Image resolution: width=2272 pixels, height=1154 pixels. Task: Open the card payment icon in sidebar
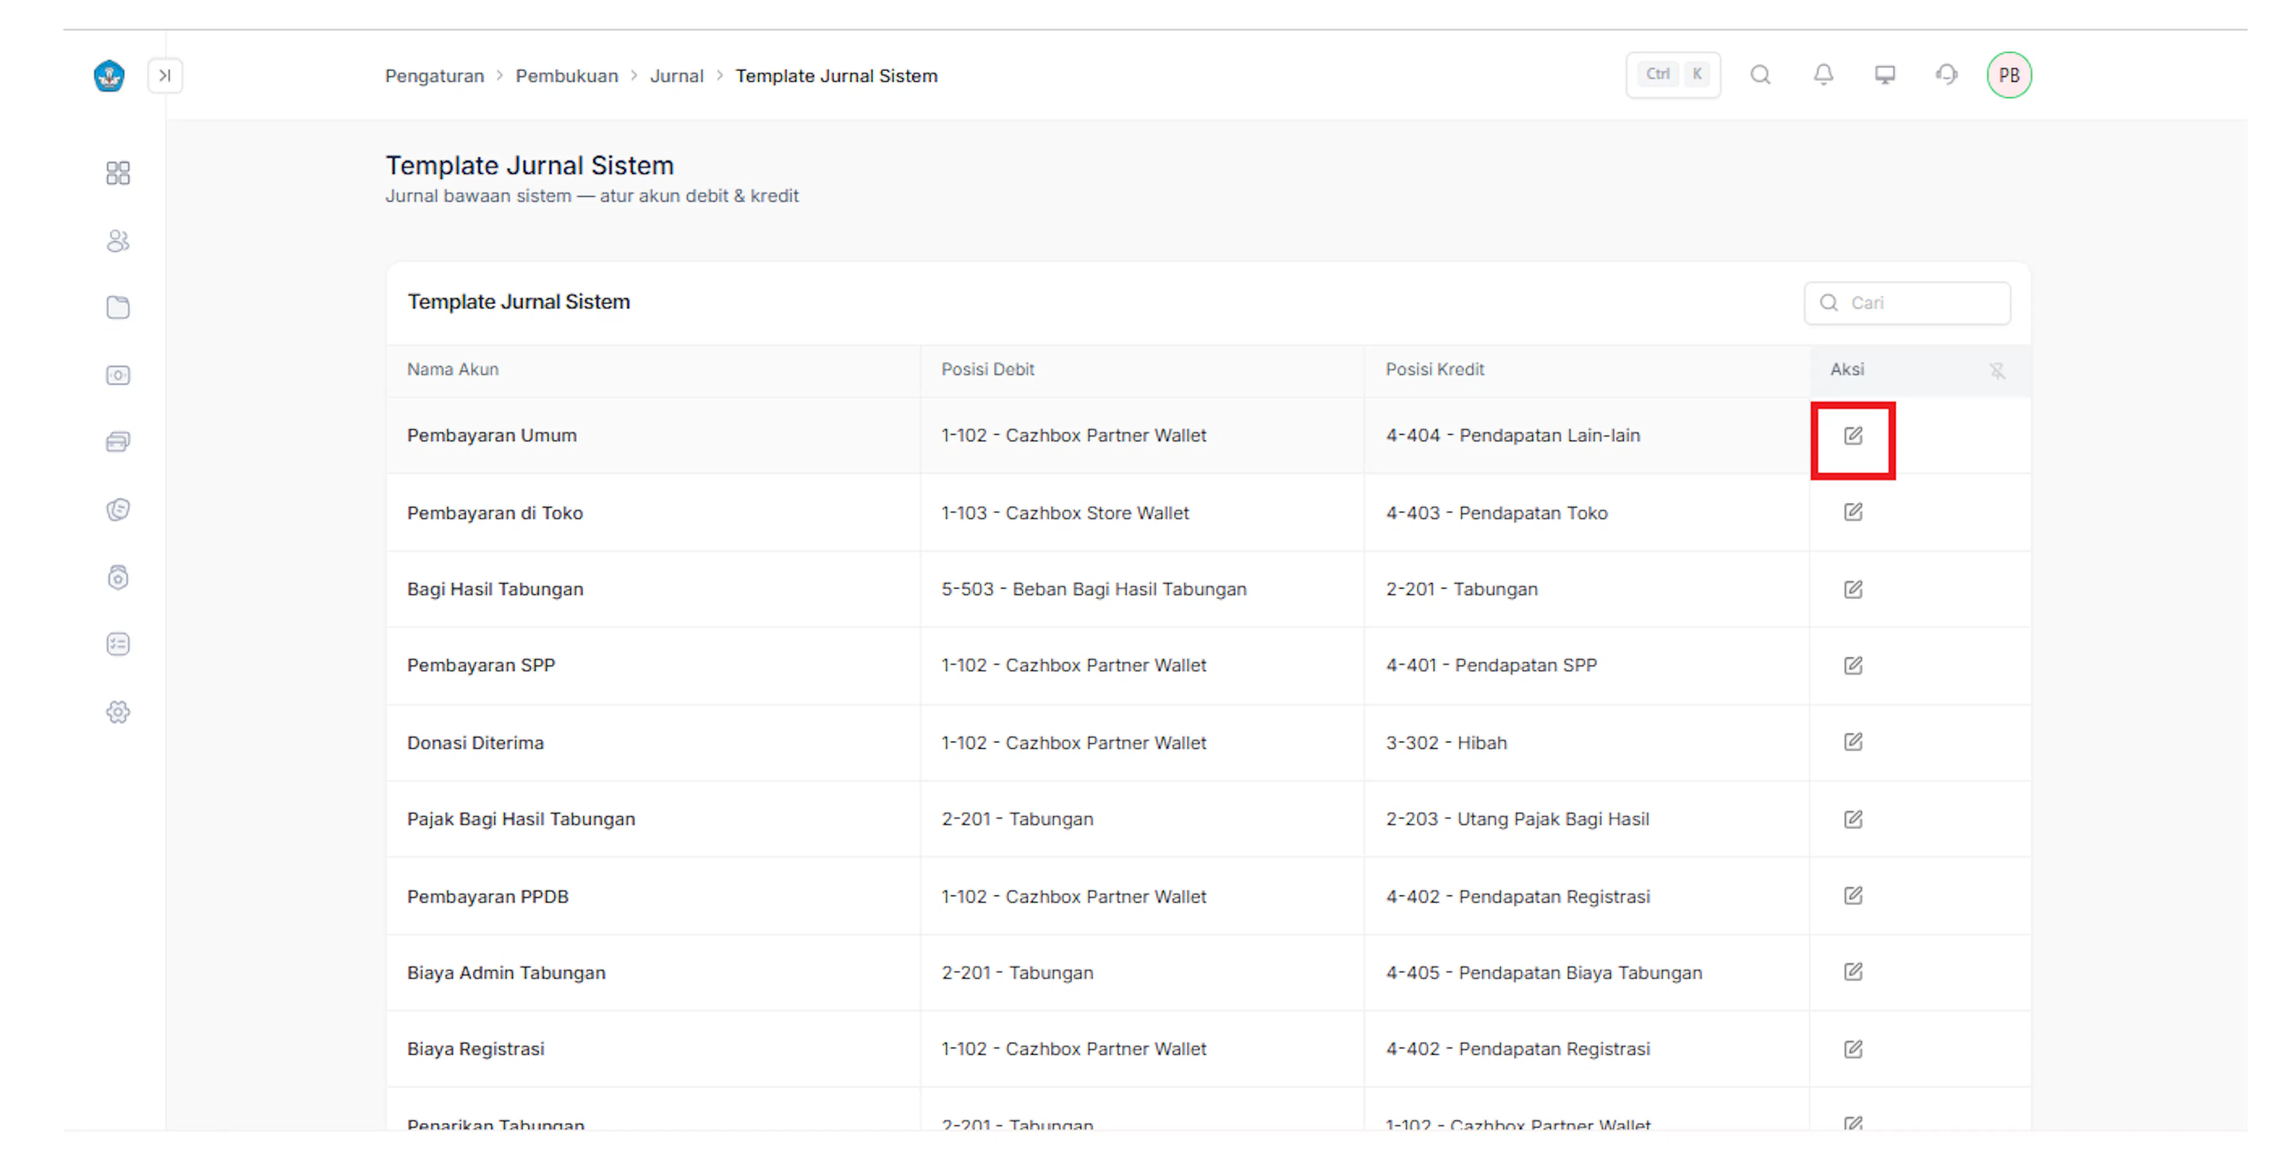117,442
